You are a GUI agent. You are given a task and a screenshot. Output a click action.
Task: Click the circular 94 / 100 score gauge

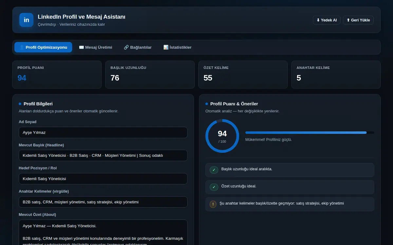point(222,136)
